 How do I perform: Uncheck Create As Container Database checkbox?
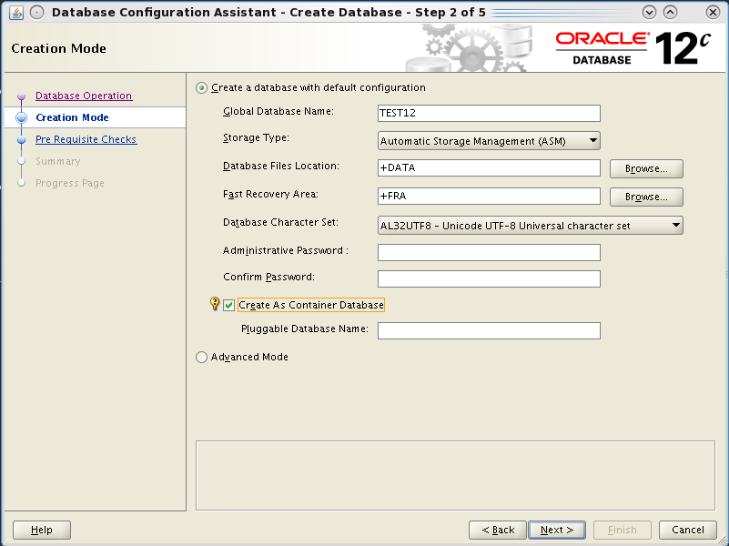coord(228,305)
